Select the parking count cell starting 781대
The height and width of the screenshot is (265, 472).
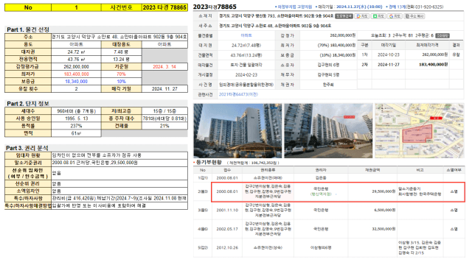(x=164, y=119)
